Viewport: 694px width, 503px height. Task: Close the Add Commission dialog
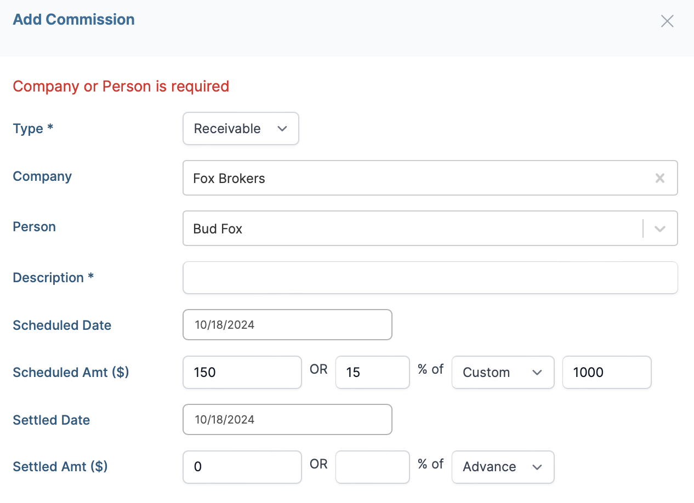tap(667, 21)
